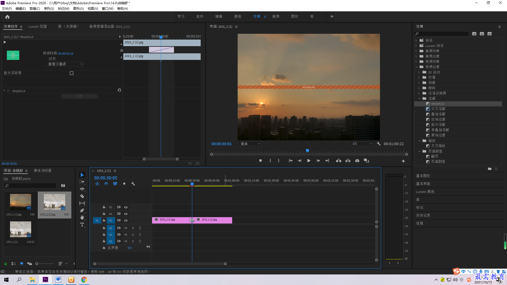Collapse the 溶解 folder
The image size is (507, 285).
[x=419, y=99]
